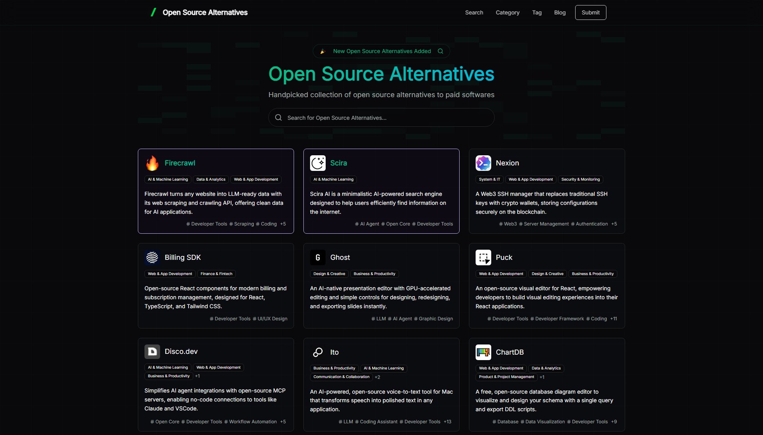Open the Puck card title

(504, 257)
